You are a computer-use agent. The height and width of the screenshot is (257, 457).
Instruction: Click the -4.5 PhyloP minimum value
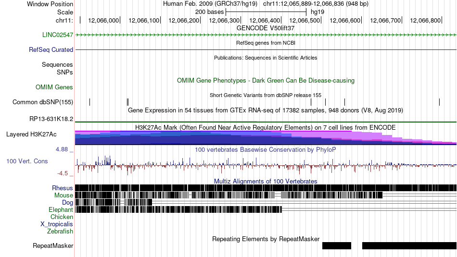coord(63,174)
